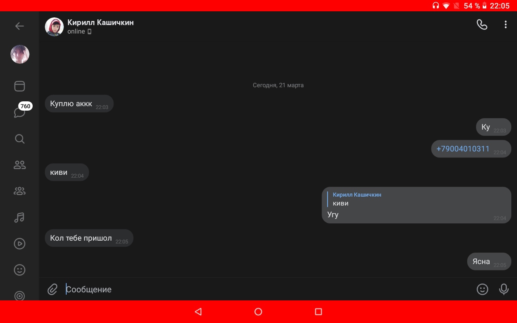This screenshot has height=323, width=517.
Task: Open the emoji picker in message field
Action: tap(482, 289)
